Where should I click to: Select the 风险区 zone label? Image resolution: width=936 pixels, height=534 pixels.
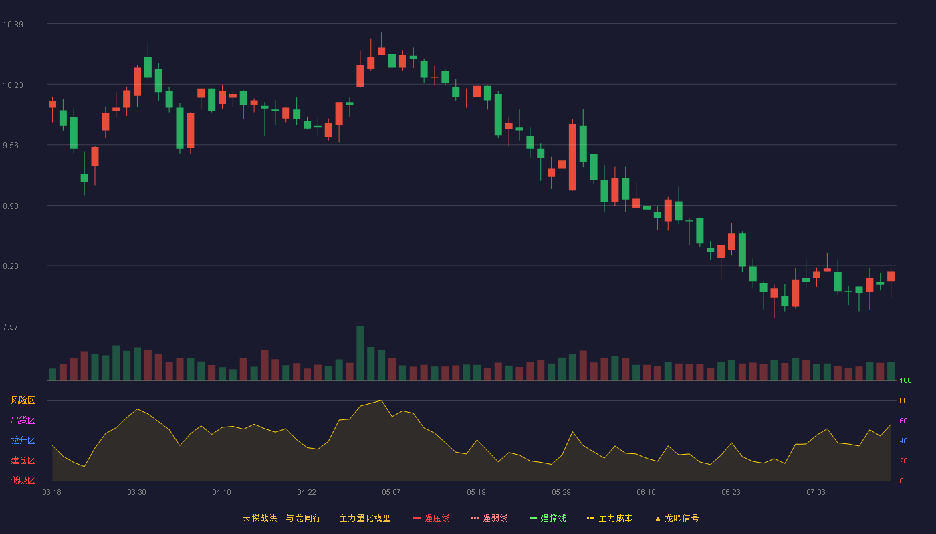[23, 400]
